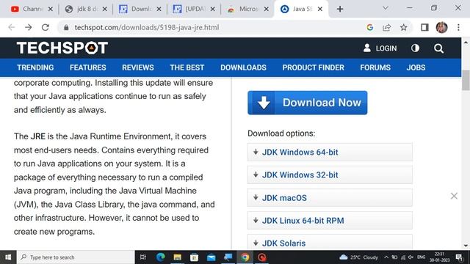470x264 pixels.
Task: Click Chrome icon in taskbar
Action: [245, 257]
